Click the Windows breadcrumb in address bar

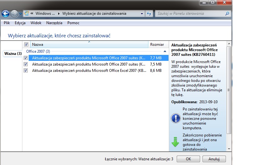(45, 13)
